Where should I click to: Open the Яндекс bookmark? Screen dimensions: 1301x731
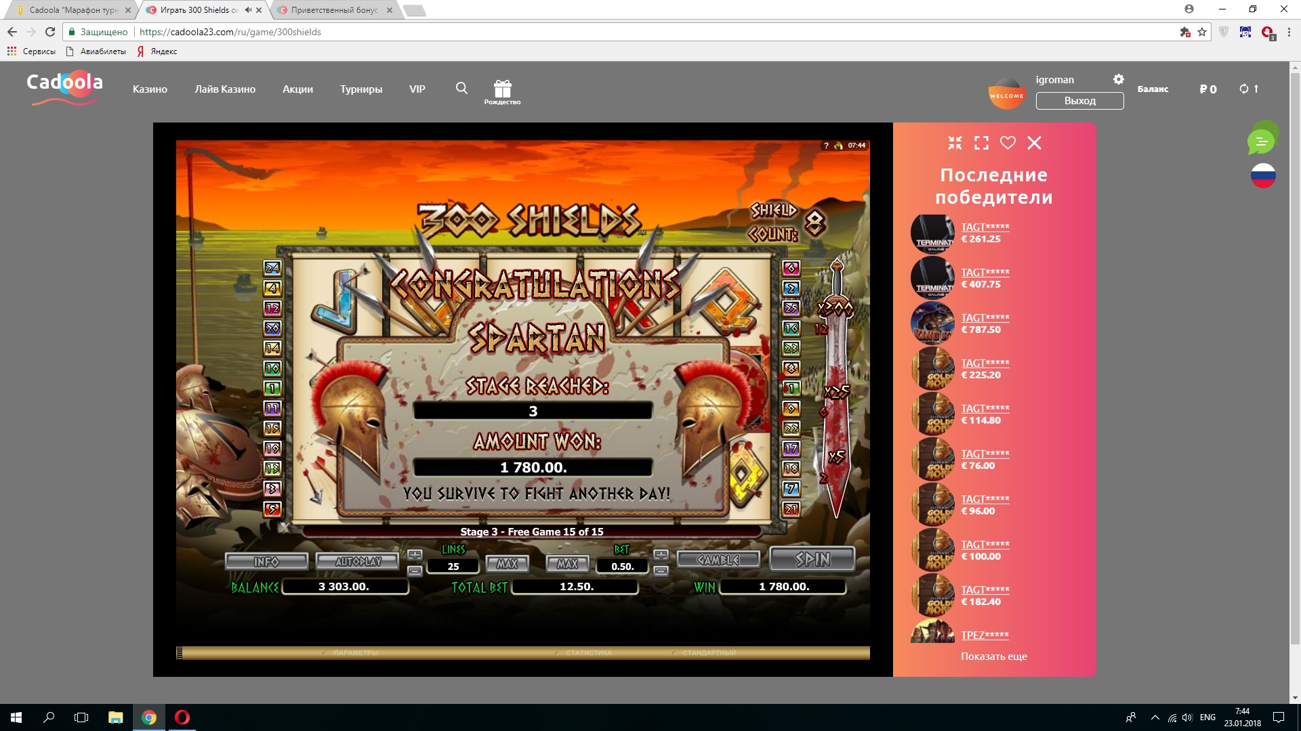(x=157, y=51)
